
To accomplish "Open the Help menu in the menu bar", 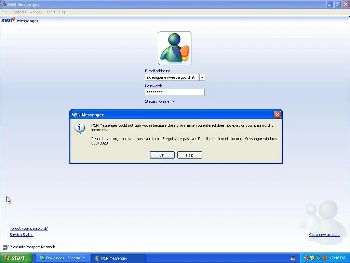I will point(62,12).
